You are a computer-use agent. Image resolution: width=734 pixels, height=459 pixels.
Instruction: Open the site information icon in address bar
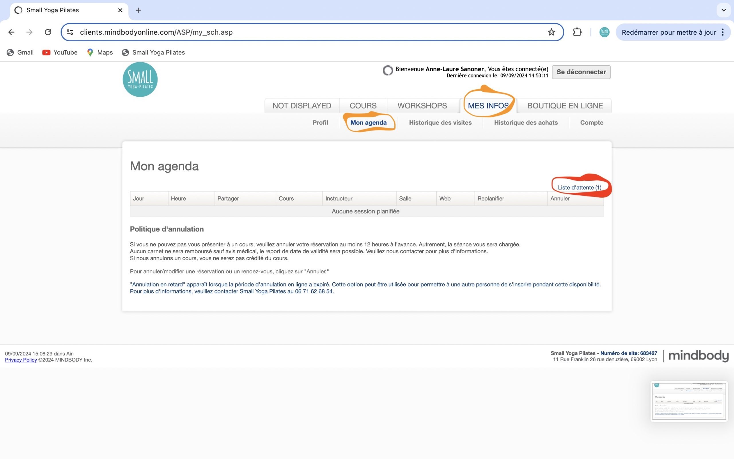coord(70,32)
